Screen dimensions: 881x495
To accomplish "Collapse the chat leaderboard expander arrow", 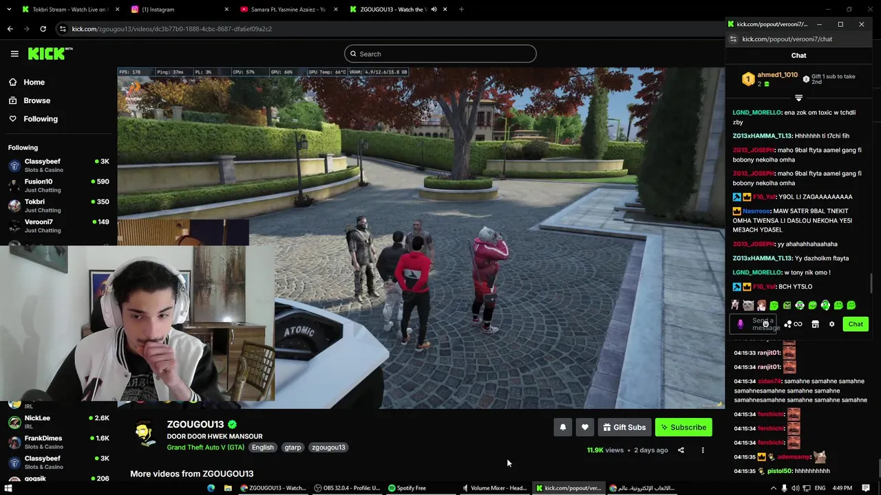I will [x=798, y=98].
